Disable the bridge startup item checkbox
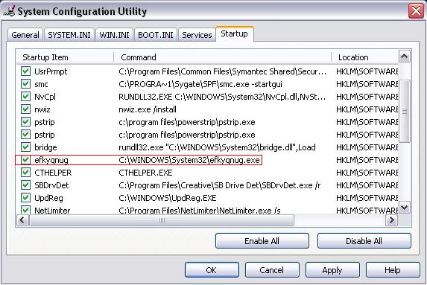427x285 pixels. [25, 147]
